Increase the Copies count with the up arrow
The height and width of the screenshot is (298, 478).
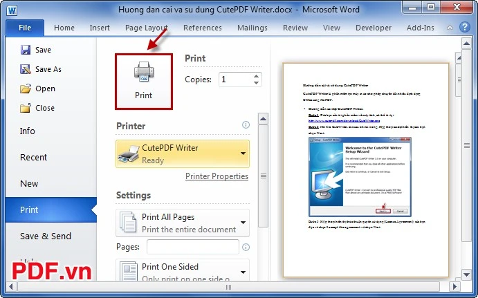click(257, 76)
